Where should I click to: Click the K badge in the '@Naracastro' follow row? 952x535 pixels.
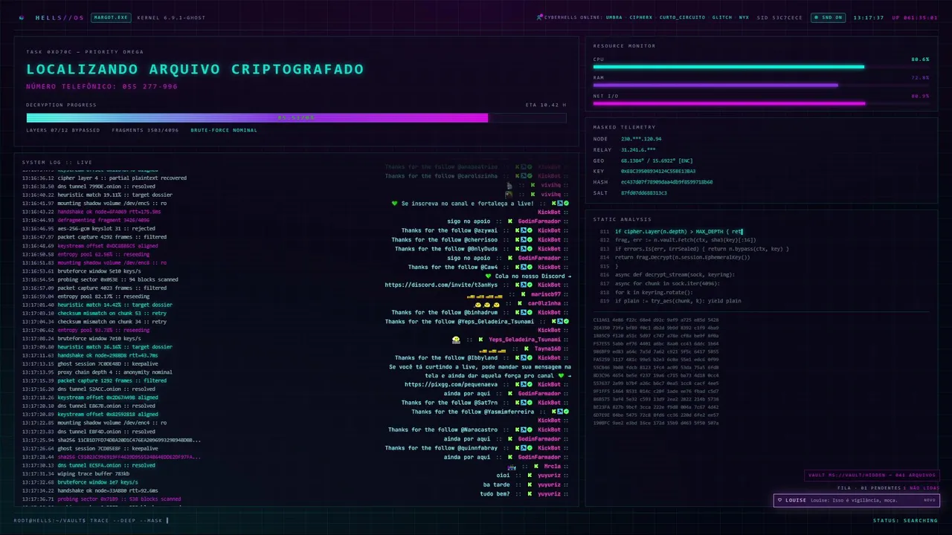[518, 429]
